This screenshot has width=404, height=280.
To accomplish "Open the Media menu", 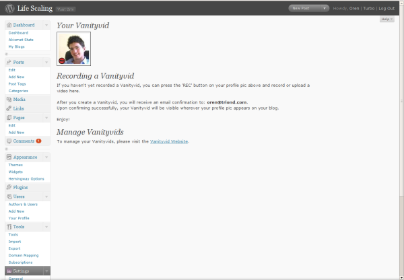I will (20, 99).
